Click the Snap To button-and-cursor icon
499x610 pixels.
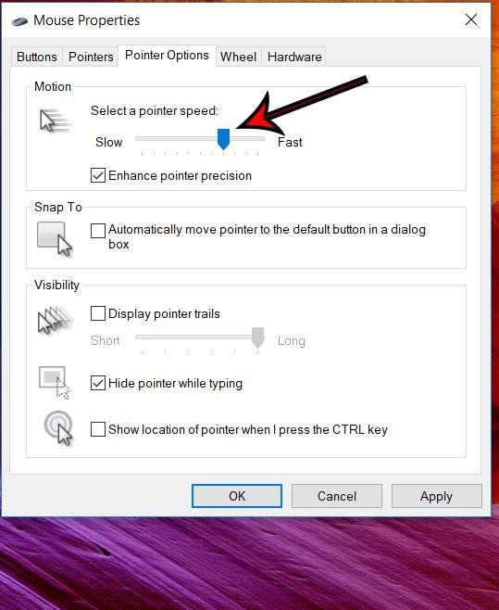pos(55,239)
